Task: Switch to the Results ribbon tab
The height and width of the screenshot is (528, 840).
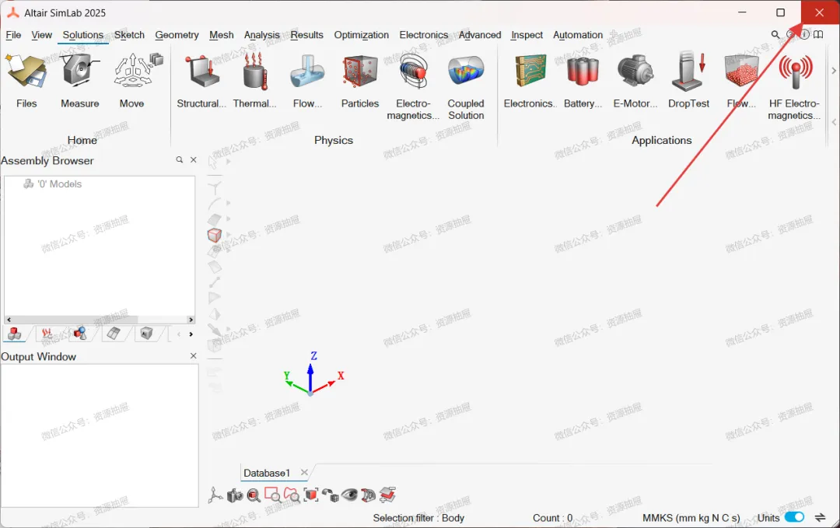Action: click(307, 35)
